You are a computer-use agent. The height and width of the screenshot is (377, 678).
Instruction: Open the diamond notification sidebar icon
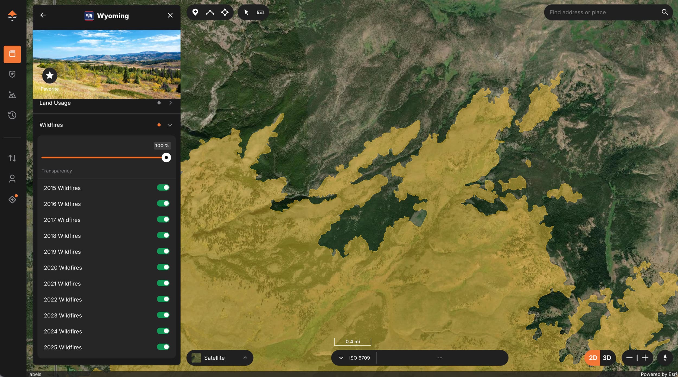13,199
